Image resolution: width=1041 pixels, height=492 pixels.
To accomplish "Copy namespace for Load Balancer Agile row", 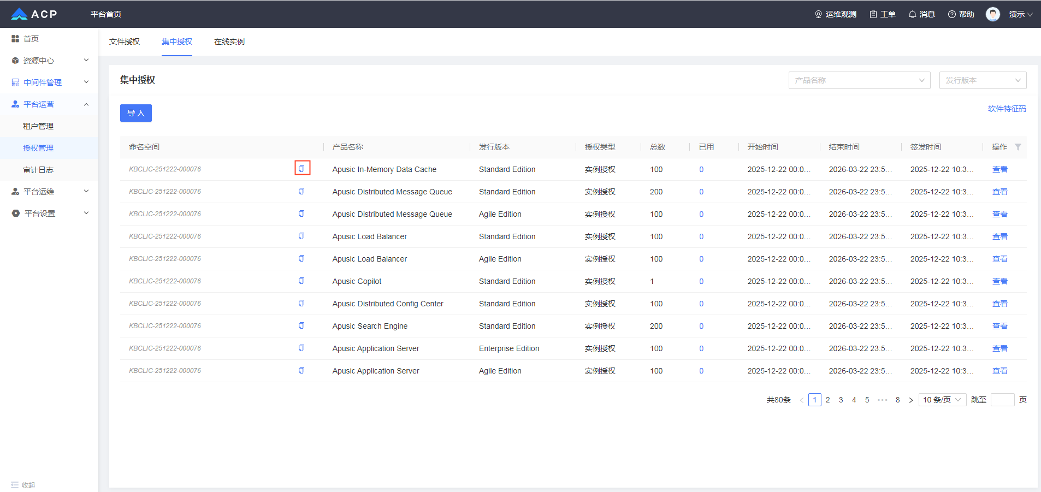I will [301, 258].
